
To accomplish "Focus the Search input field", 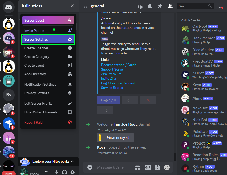I will [196, 6].
